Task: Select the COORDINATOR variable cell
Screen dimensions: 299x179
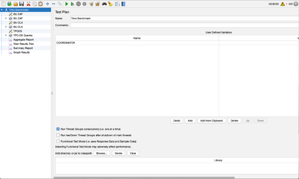Action: pyautogui.click(x=137, y=43)
